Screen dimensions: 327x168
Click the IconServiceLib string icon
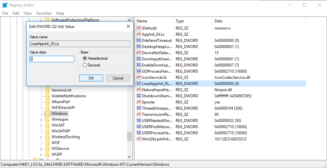(139, 78)
